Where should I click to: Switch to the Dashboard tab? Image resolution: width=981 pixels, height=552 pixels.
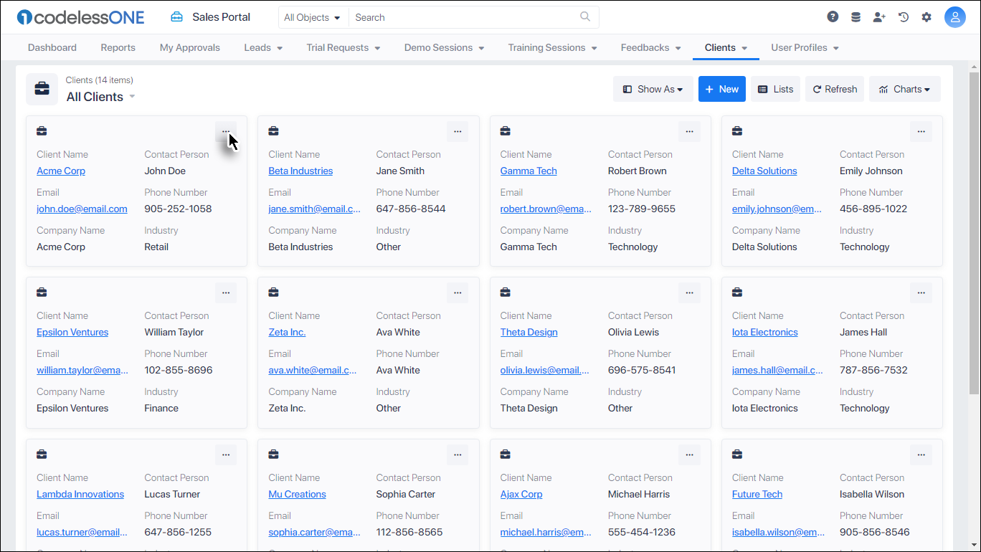point(52,47)
